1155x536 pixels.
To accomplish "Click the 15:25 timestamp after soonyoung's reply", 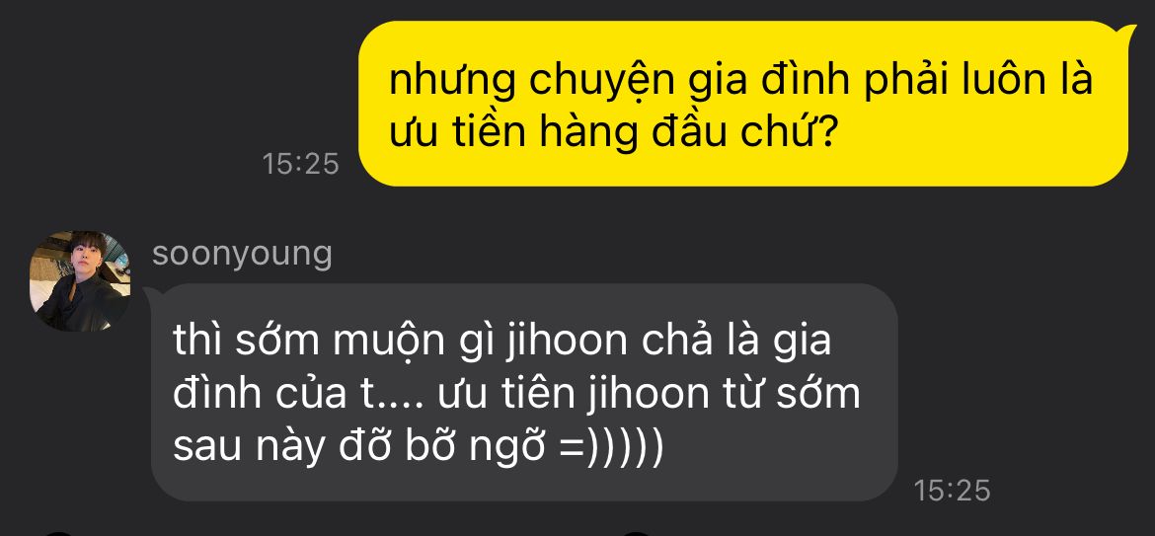I will pos(953,491).
